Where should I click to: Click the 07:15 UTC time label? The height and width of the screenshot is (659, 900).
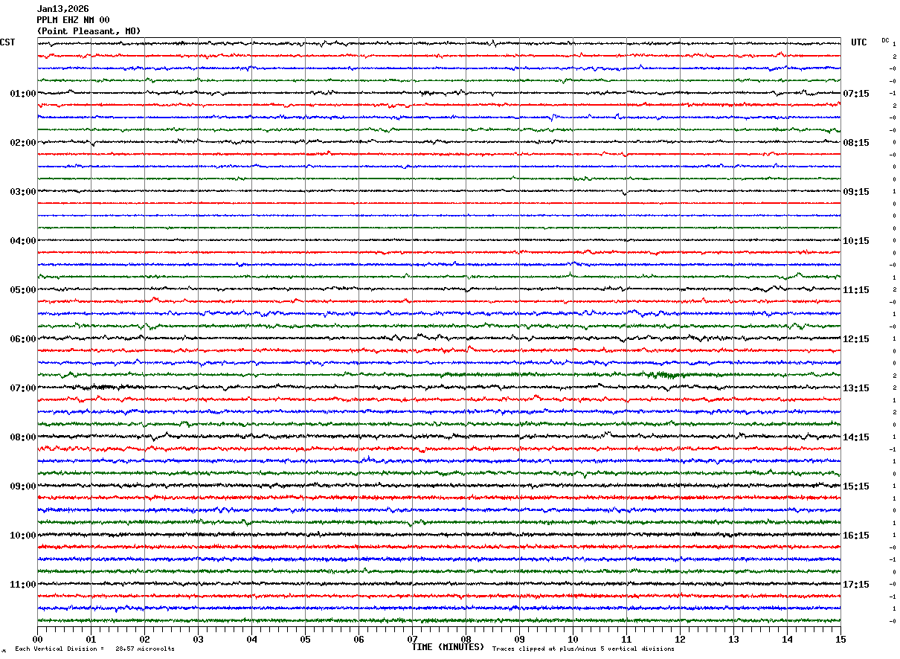pos(856,94)
